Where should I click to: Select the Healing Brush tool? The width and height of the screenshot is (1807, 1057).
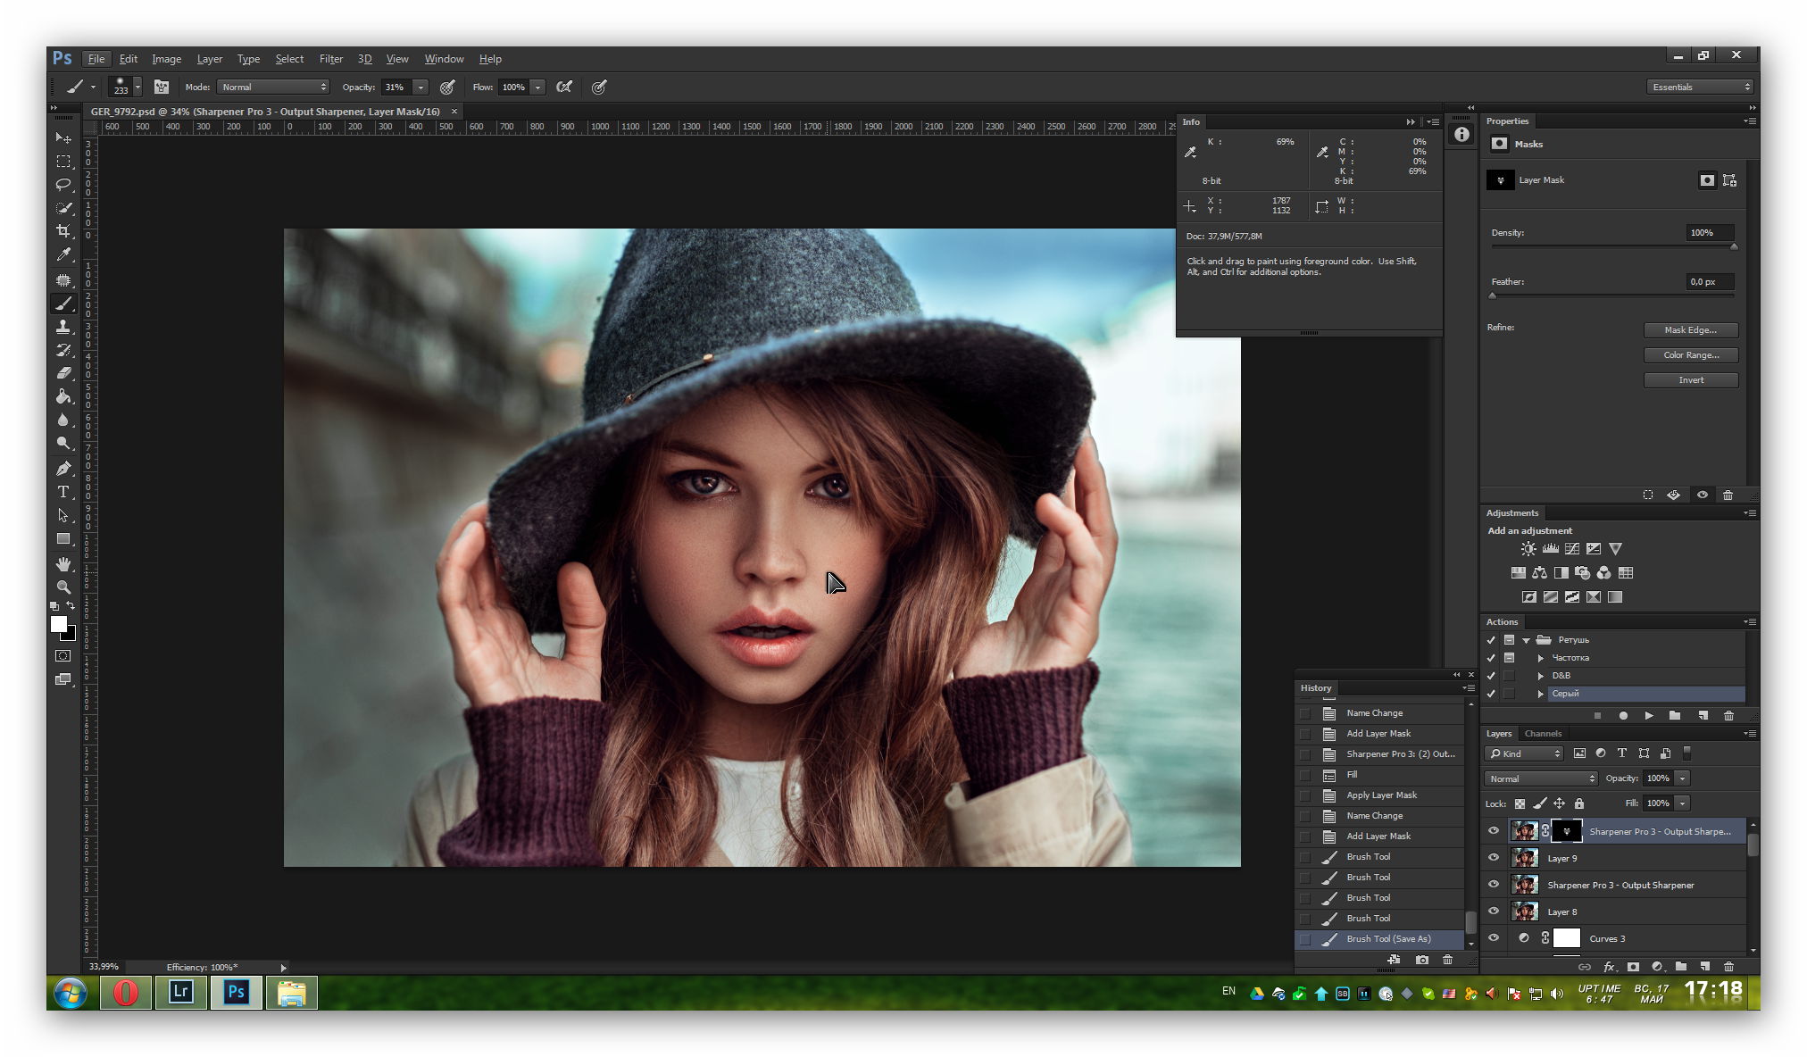63,280
